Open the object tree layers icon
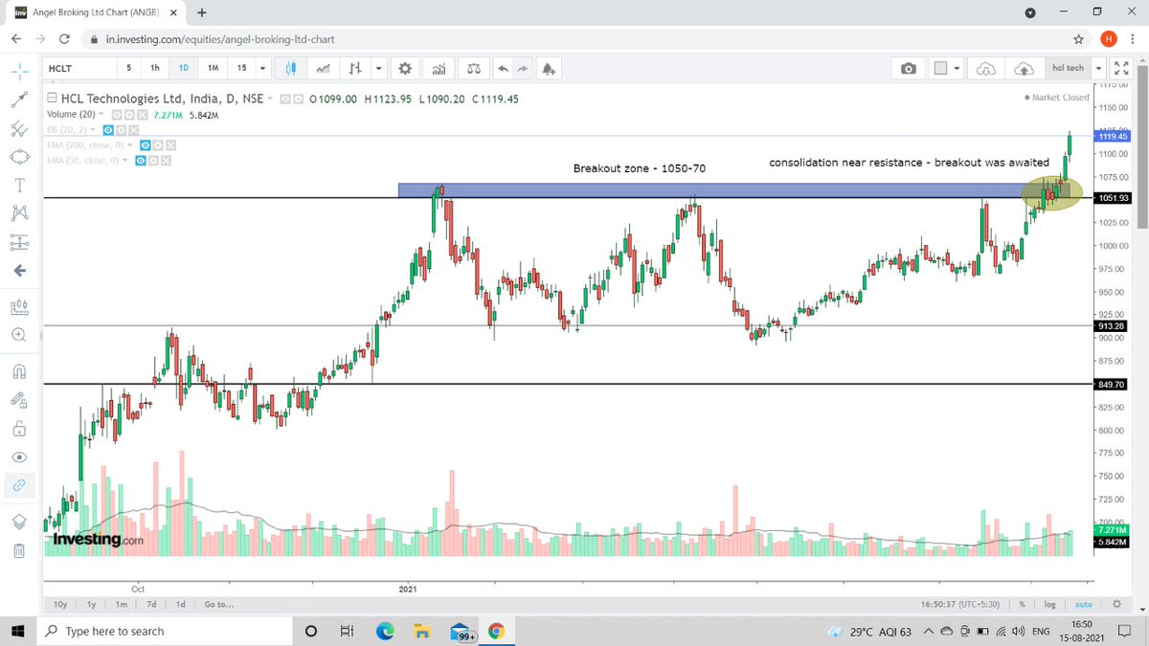The image size is (1149, 646). point(19,521)
